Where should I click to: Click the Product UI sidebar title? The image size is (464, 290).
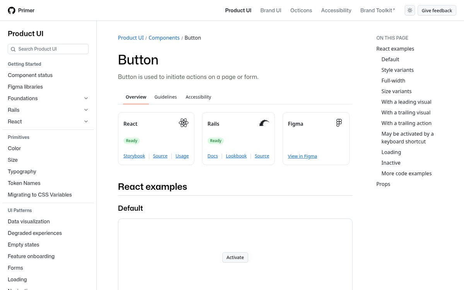click(26, 34)
